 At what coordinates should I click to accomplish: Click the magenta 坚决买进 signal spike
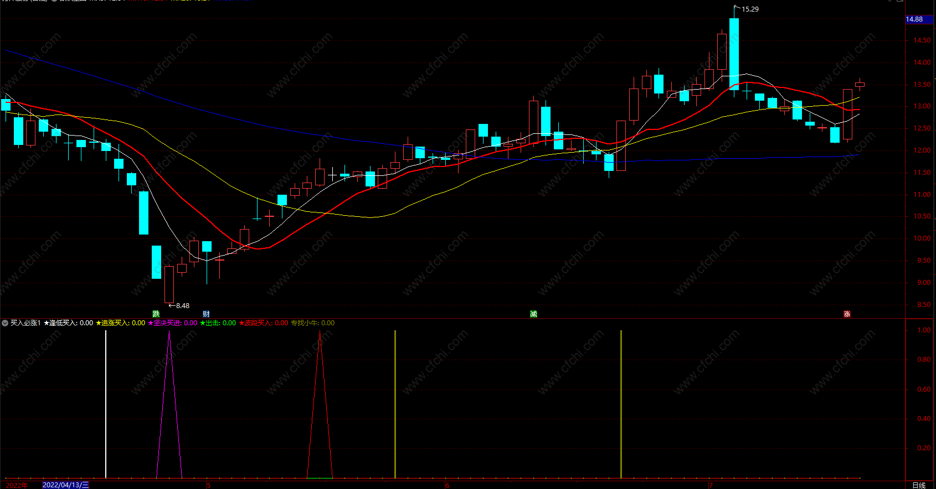click(x=169, y=404)
